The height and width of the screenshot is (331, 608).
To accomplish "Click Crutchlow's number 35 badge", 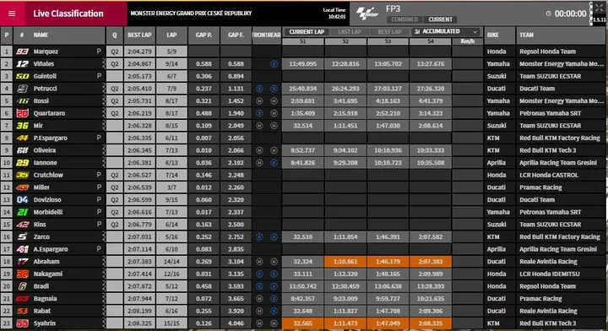I will pos(22,175).
